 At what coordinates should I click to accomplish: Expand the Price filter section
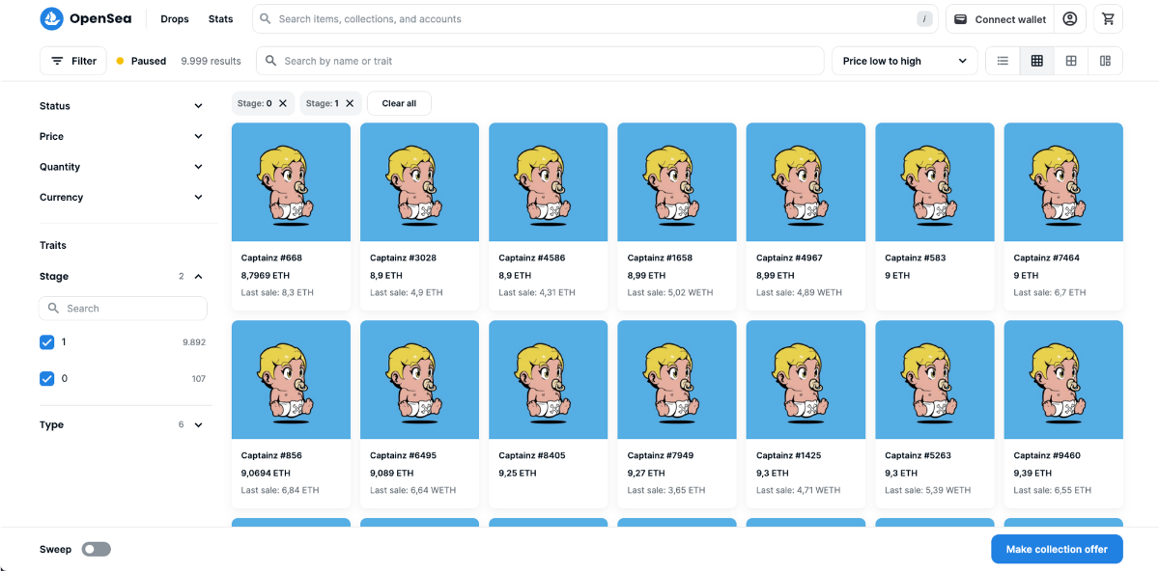point(123,136)
